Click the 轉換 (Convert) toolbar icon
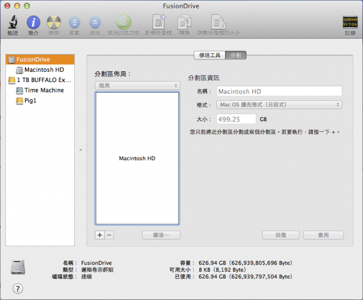Image resolution: width=363 pixels, height=300 pixels. pos(184,22)
